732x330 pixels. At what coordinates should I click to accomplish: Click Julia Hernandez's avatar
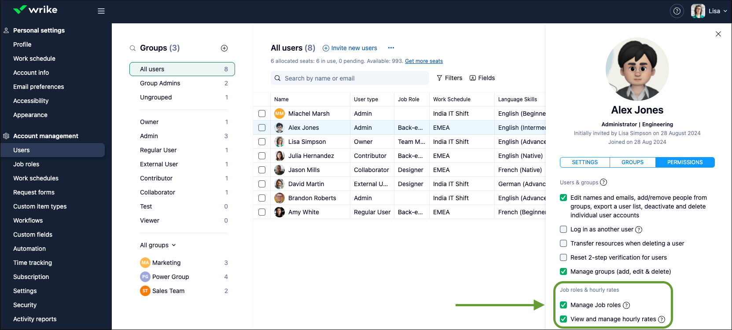tap(280, 156)
